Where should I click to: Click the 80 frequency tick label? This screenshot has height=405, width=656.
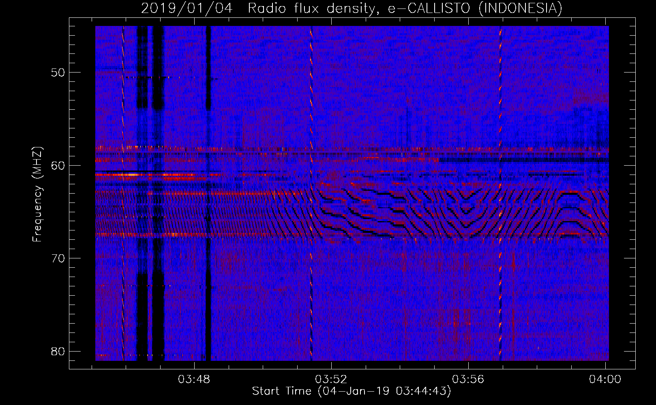(58, 351)
